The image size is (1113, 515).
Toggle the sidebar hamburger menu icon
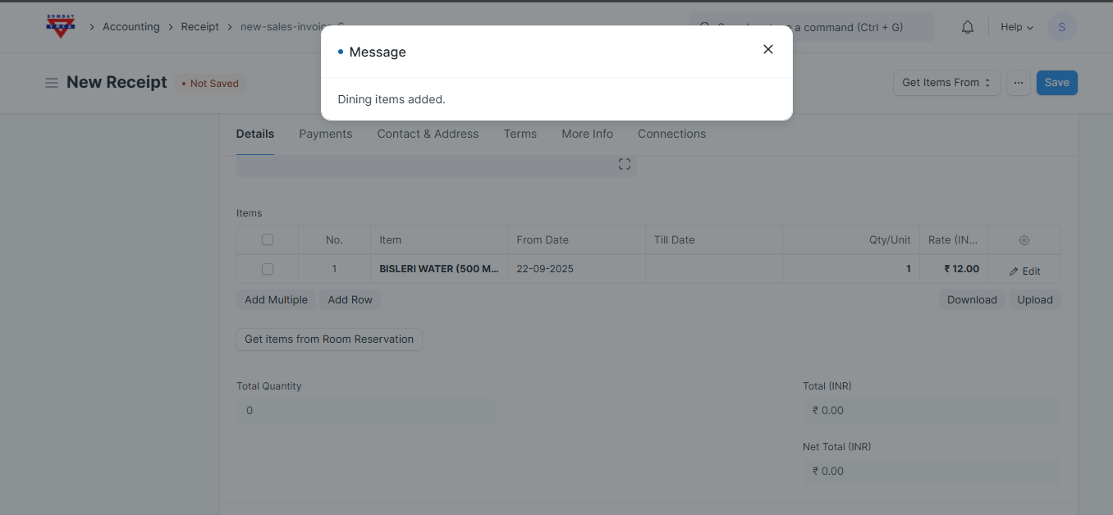tap(52, 83)
